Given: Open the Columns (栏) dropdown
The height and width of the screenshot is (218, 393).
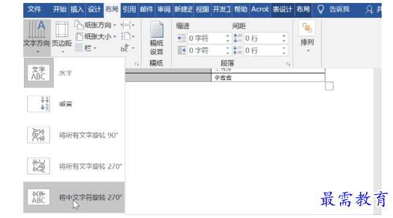Looking at the screenshot, I should (86, 48).
